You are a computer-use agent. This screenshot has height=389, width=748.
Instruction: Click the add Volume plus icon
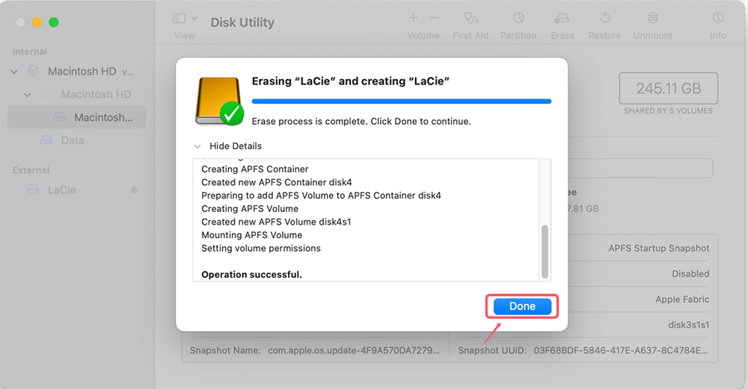pyautogui.click(x=413, y=18)
